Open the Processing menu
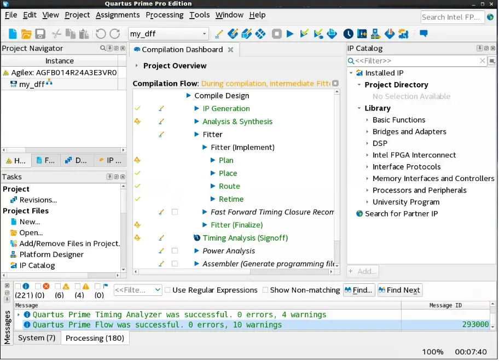The image size is (499, 361). (165, 15)
